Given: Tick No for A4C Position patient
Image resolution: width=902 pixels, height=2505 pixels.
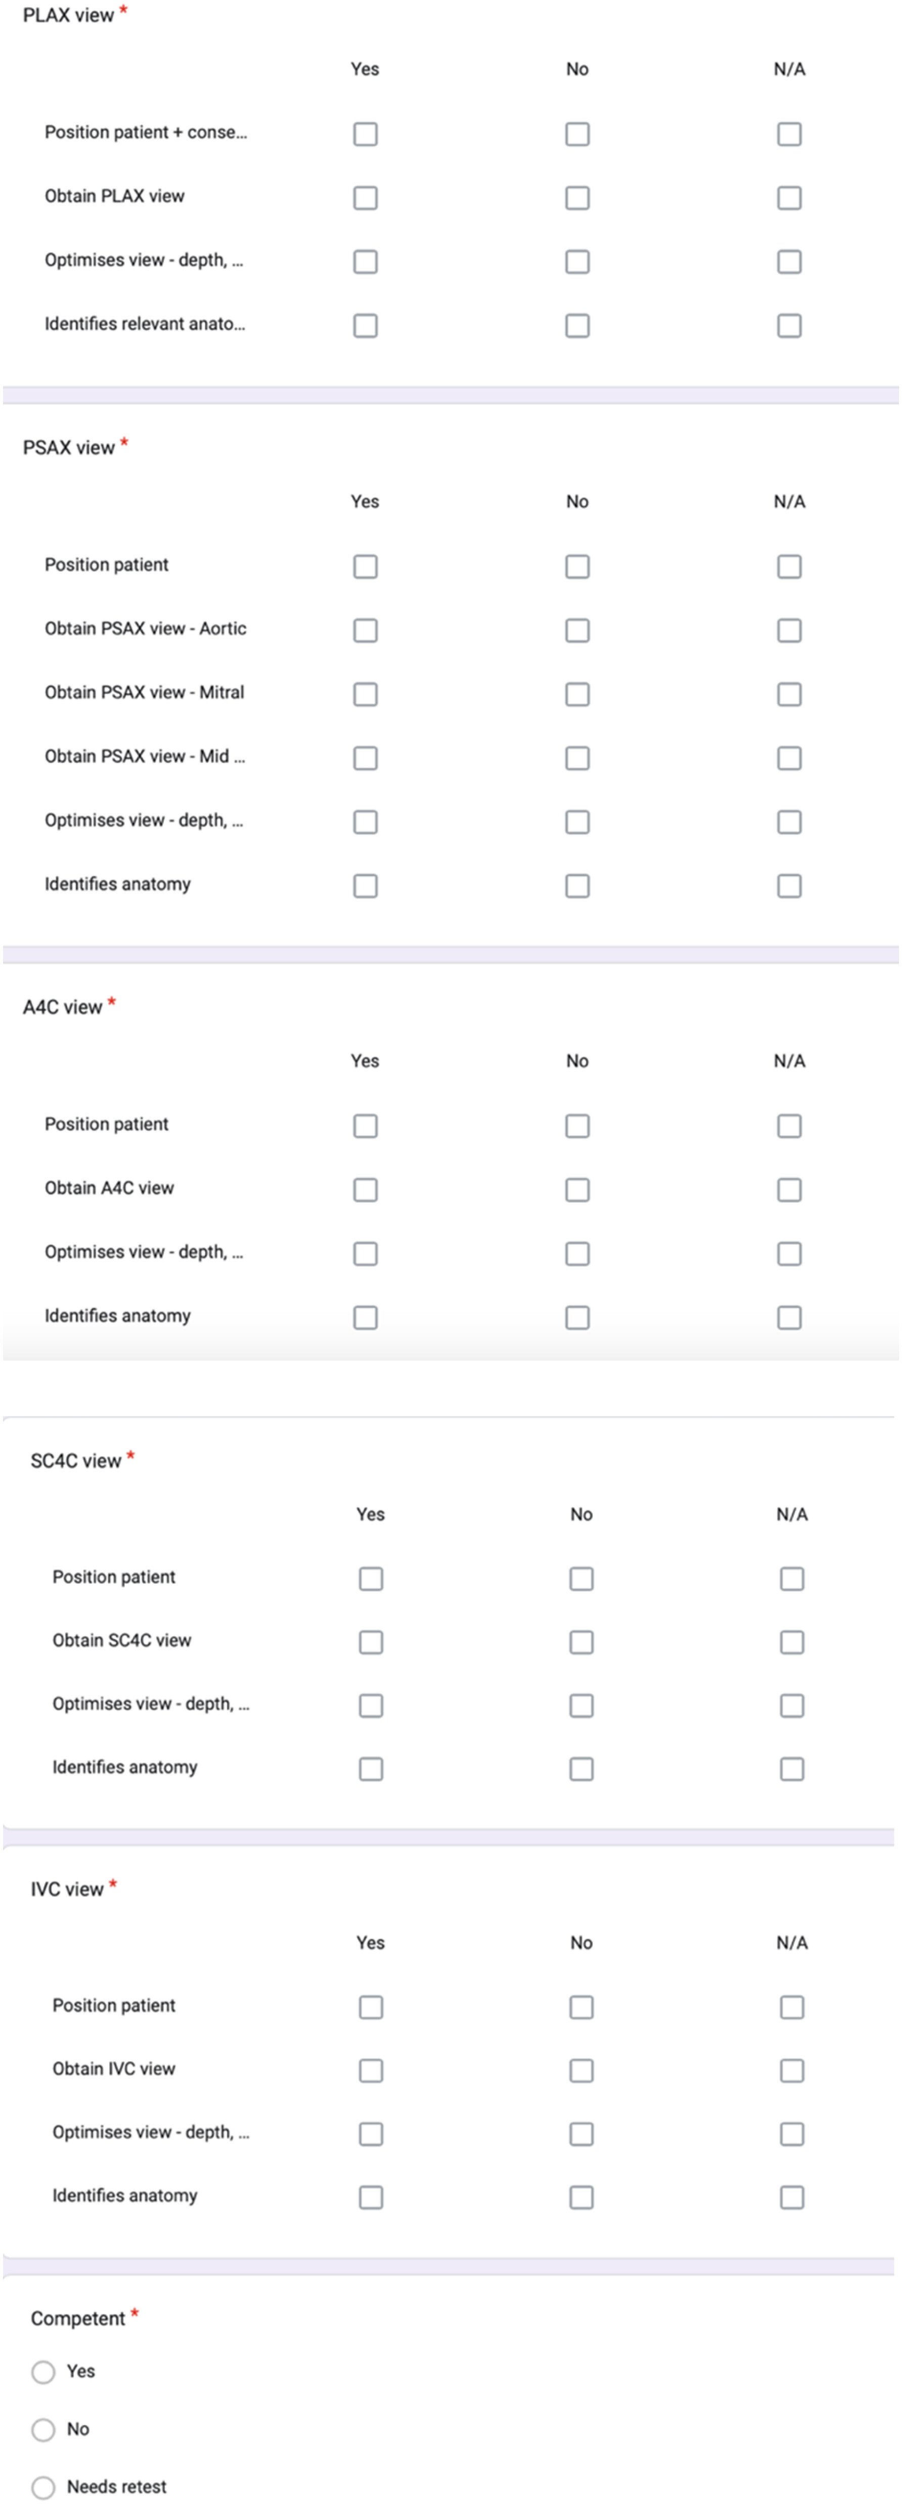Looking at the screenshot, I should 577,1126.
